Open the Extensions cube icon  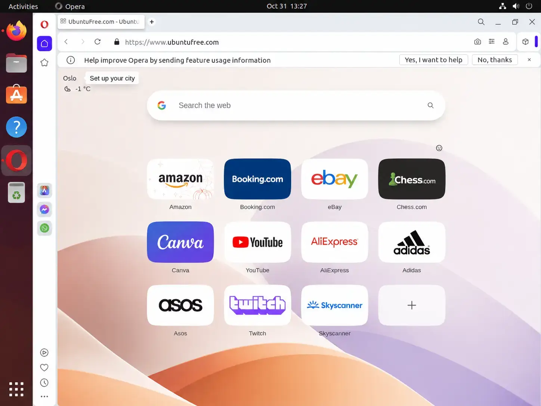tap(525, 42)
